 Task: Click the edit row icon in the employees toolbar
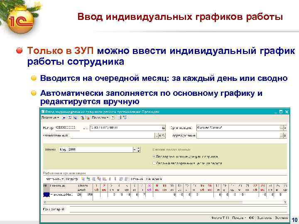pyautogui.click(x=93, y=179)
